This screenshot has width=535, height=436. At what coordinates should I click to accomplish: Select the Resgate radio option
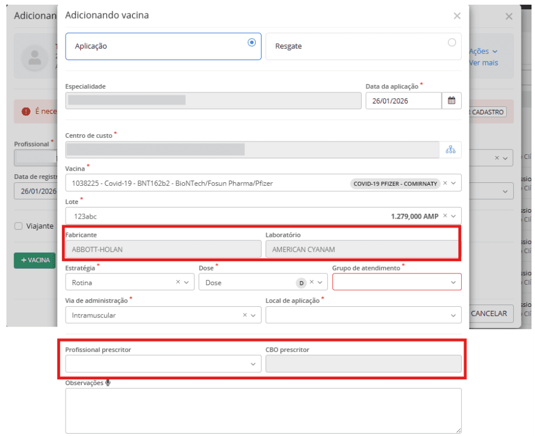click(451, 43)
